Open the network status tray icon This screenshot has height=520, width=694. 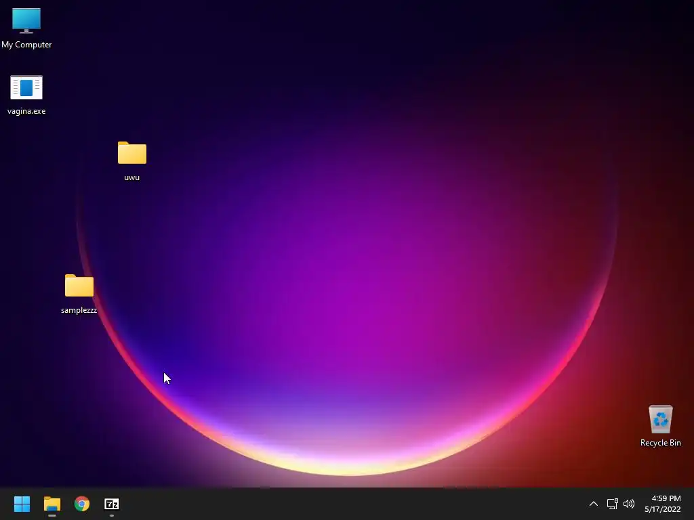click(612, 504)
